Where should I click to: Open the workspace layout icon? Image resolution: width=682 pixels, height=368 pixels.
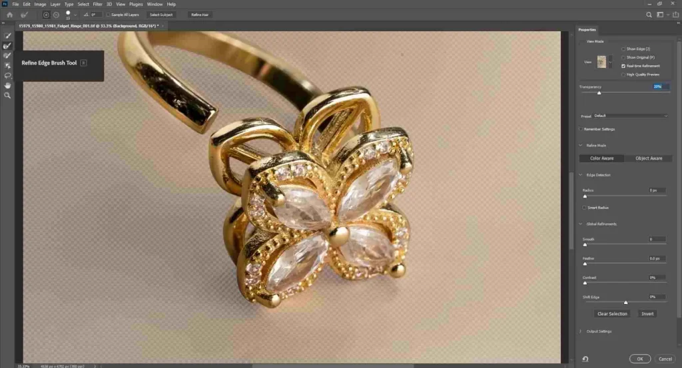660,15
